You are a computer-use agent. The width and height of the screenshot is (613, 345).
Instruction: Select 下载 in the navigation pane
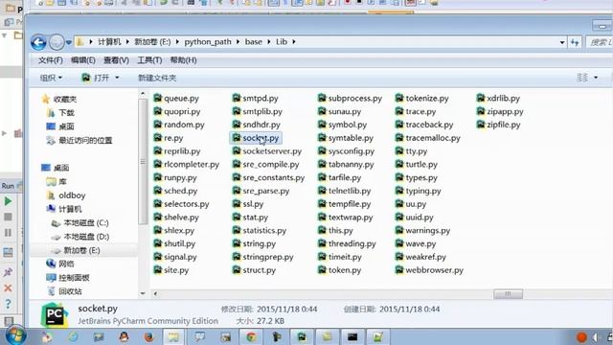coord(61,113)
